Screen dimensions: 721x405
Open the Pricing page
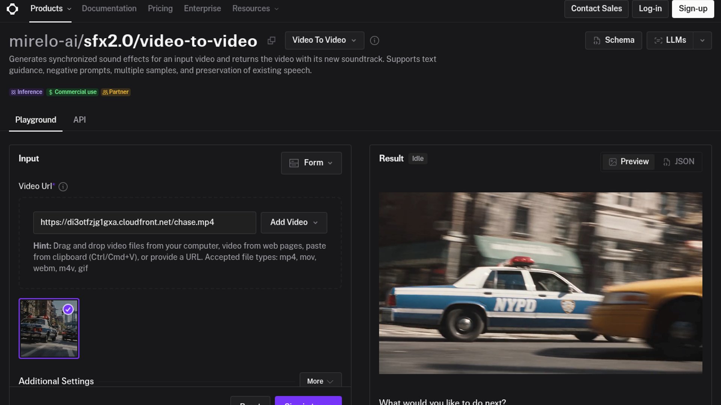[160, 9]
